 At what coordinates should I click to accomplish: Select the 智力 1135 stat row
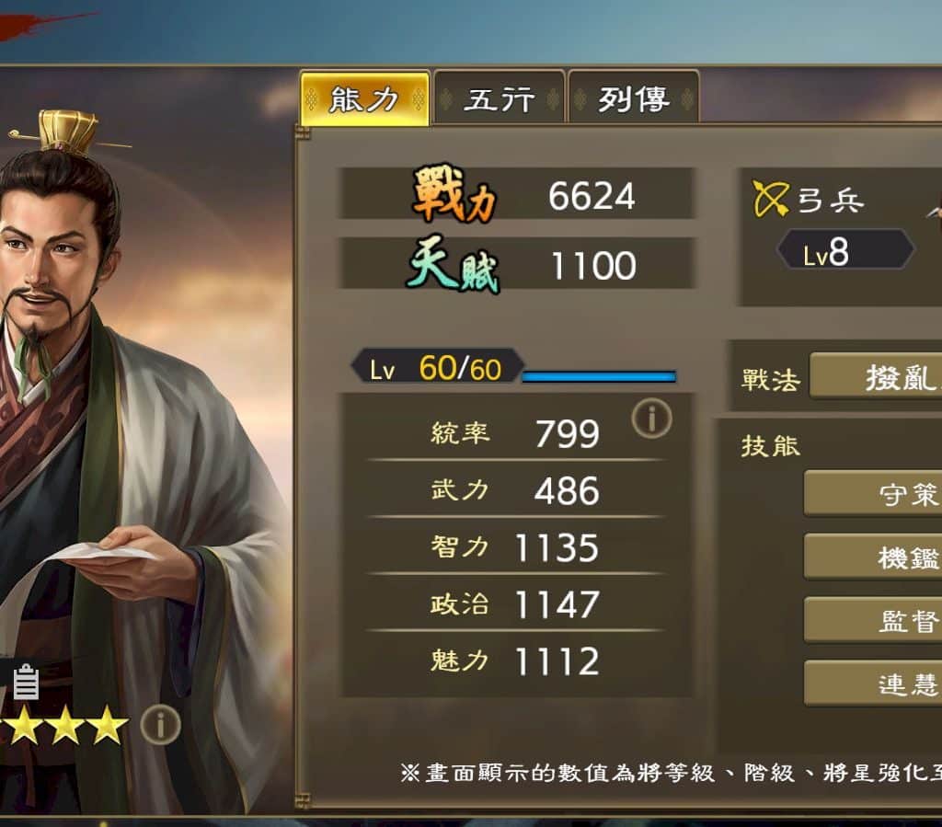515,547
